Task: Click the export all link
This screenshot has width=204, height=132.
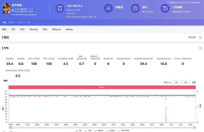Action: pyautogui.click(x=192, y=37)
